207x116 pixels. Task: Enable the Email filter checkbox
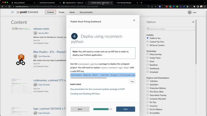[x=147, y=61]
